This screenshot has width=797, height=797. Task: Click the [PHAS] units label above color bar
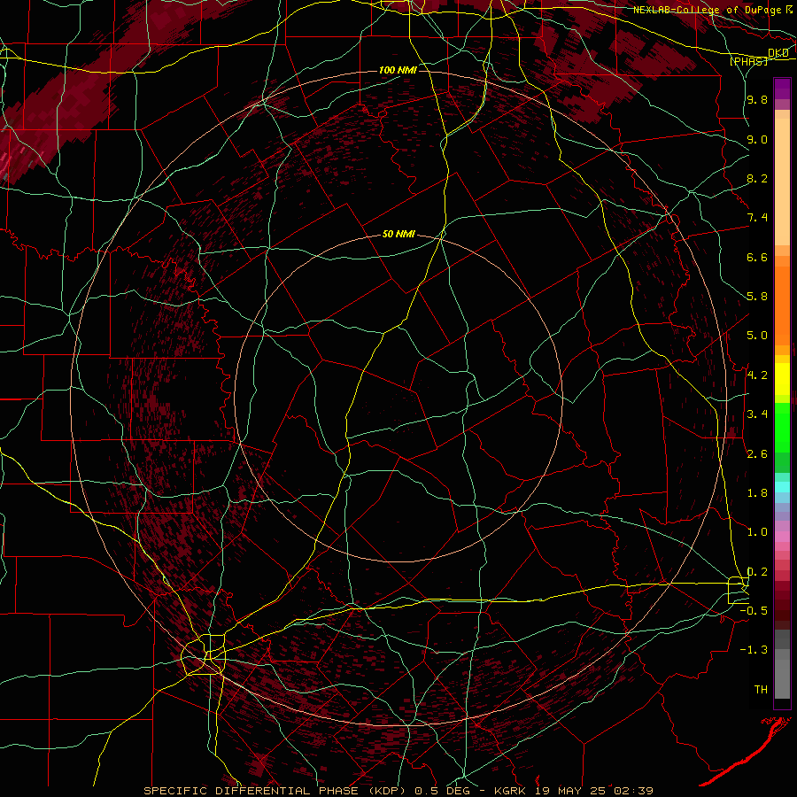pos(748,61)
